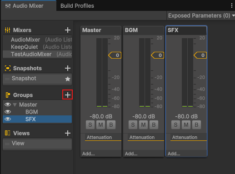
Task: Open the panel's three-dot options menu
Action: 232,5
